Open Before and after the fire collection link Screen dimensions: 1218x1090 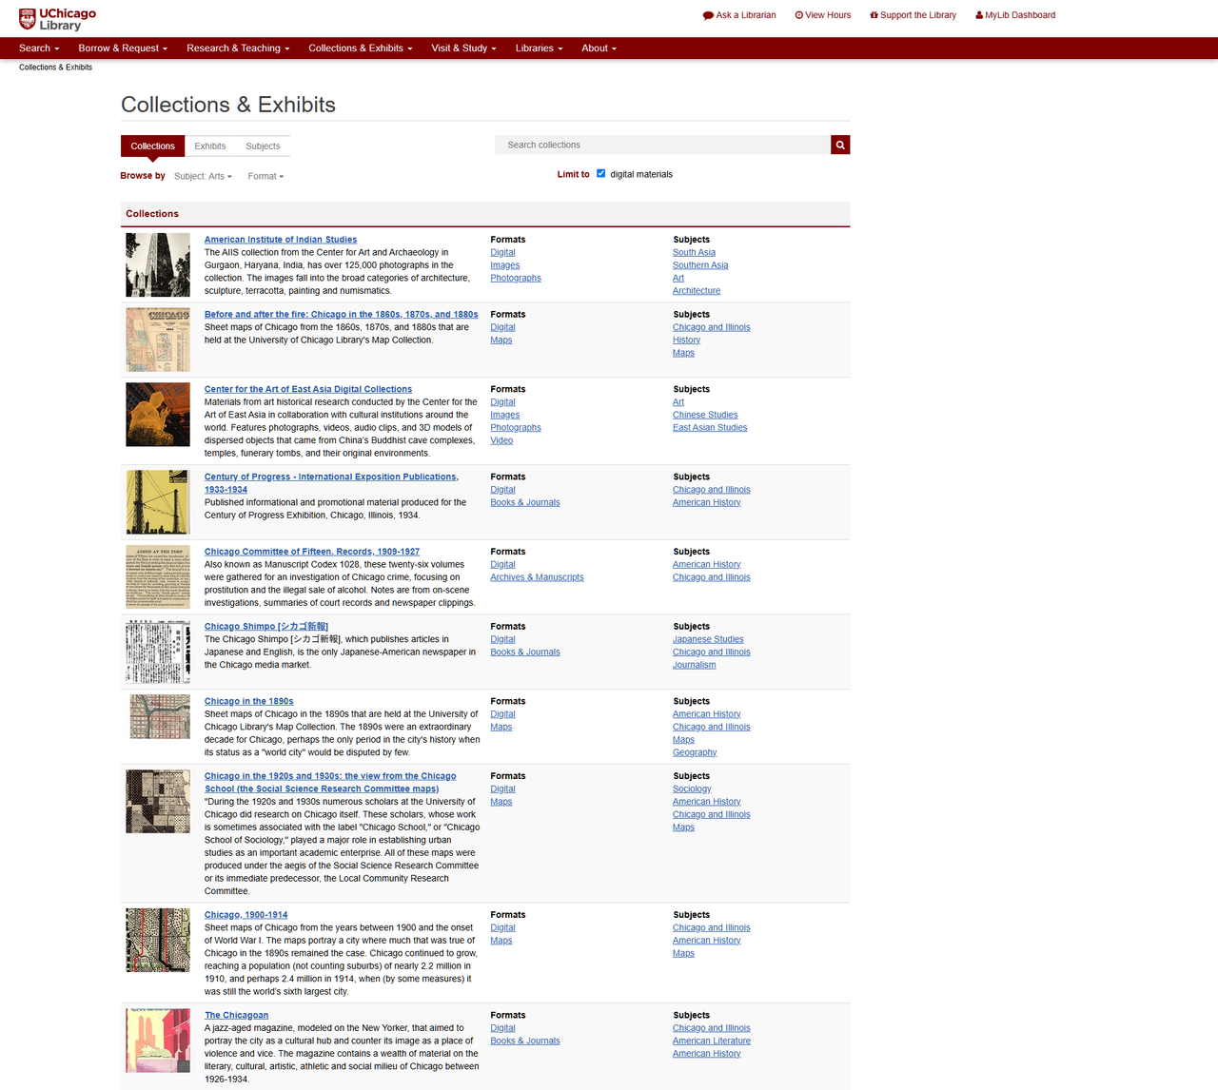coord(342,315)
